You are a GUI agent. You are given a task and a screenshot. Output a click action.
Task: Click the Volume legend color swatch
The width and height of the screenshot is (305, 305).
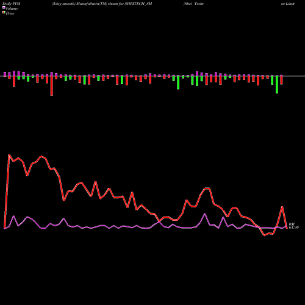coord(4,8)
